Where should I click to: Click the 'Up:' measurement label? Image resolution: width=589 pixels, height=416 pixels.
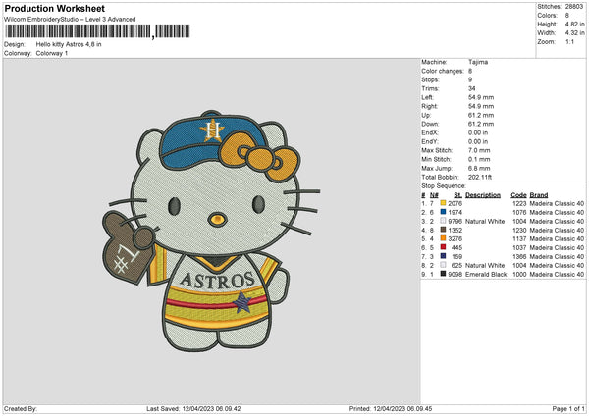[x=426, y=115]
